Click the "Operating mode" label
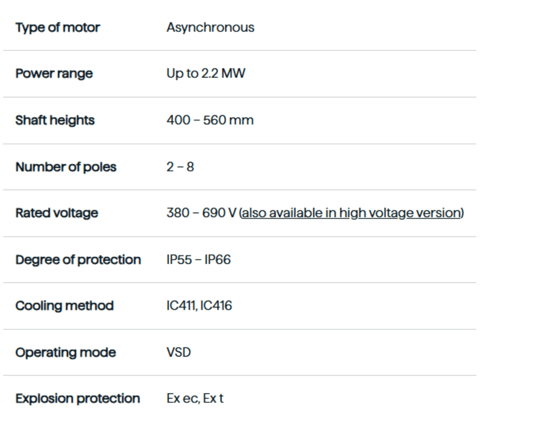This screenshot has width=555, height=422. click(66, 353)
